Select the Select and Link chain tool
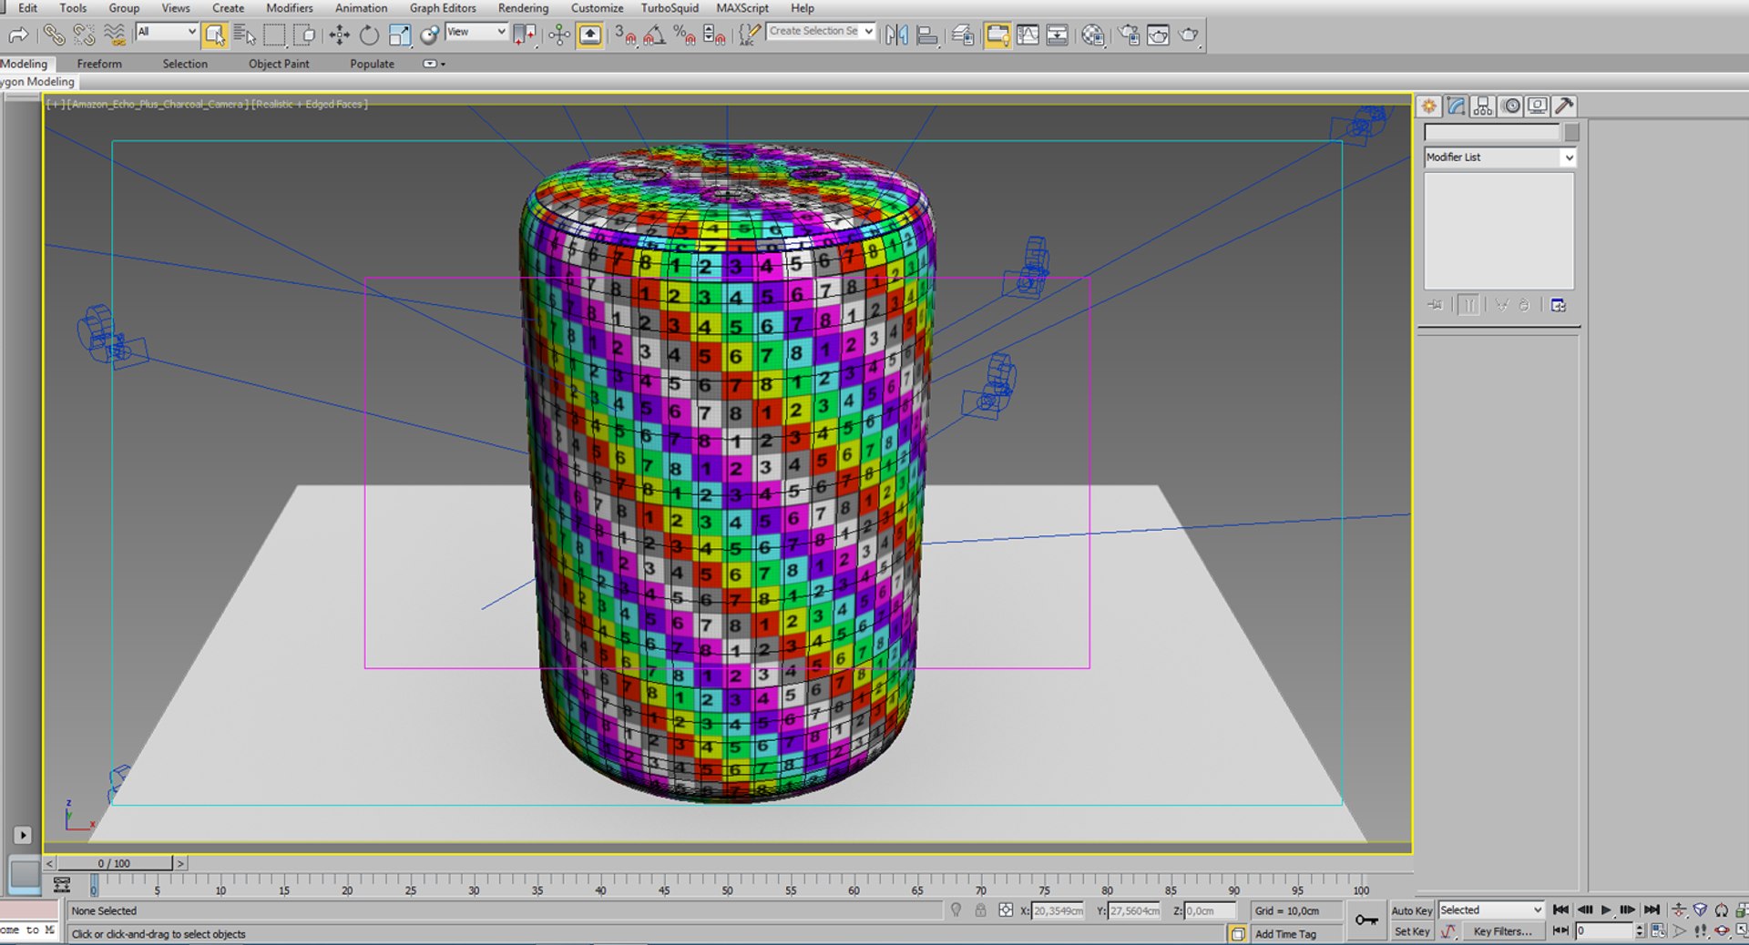Image resolution: width=1749 pixels, height=945 pixels. (55, 35)
